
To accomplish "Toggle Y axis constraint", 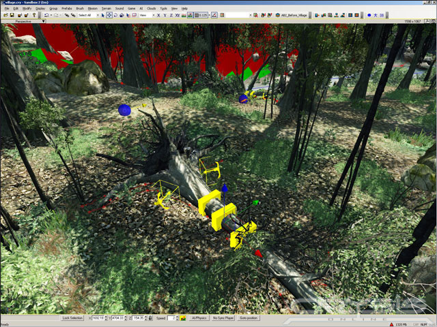I will click(x=165, y=15).
